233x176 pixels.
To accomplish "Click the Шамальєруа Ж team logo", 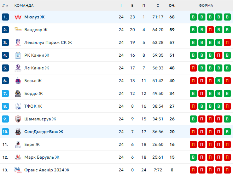I will (x=18, y=119).
